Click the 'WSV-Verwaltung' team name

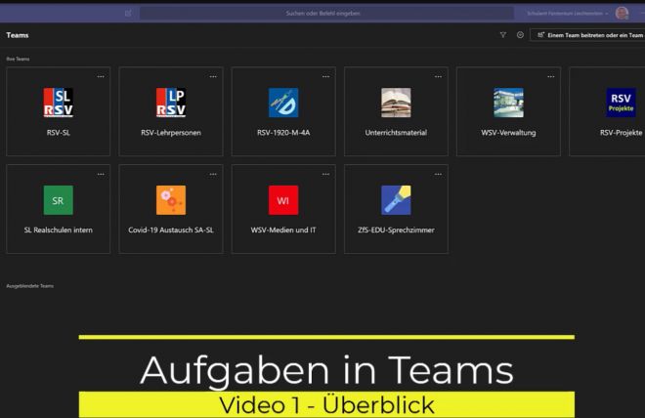coord(508,133)
